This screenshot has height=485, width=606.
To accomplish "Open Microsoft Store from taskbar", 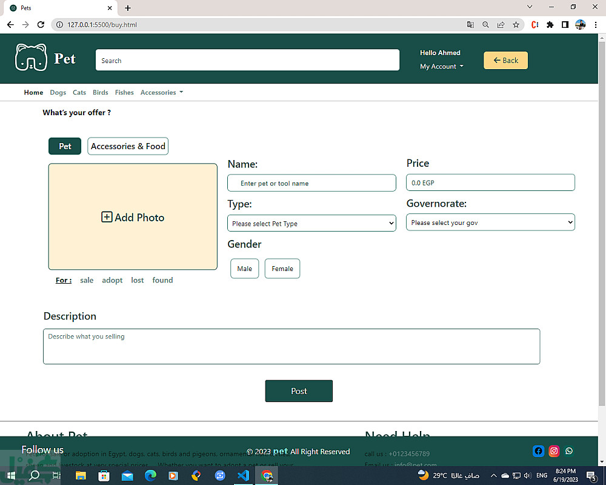I will (x=104, y=475).
